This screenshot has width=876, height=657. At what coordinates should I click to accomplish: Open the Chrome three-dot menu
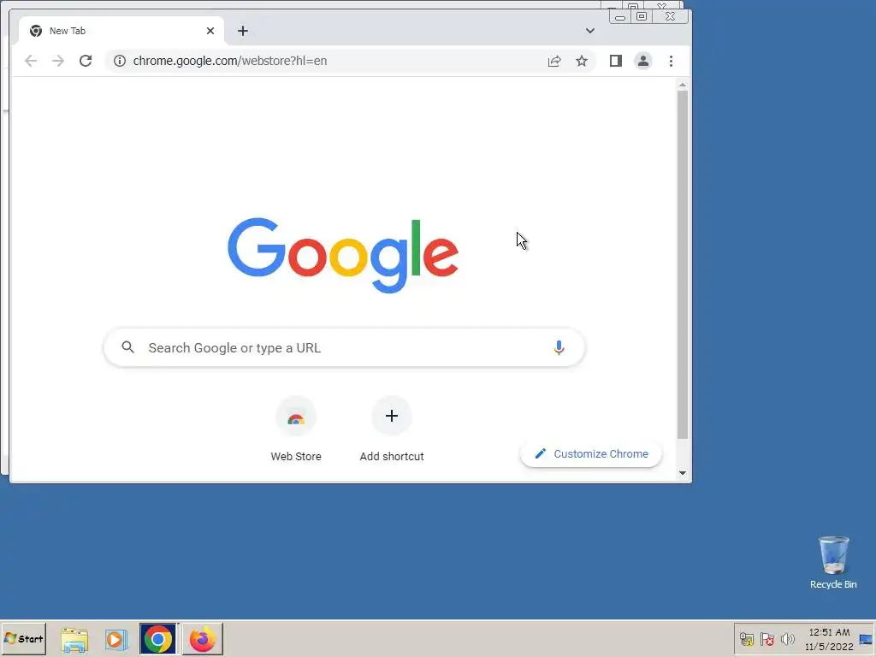click(x=671, y=61)
